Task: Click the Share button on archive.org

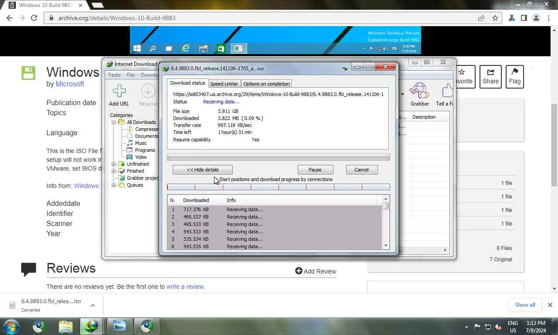Action: [x=490, y=77]
